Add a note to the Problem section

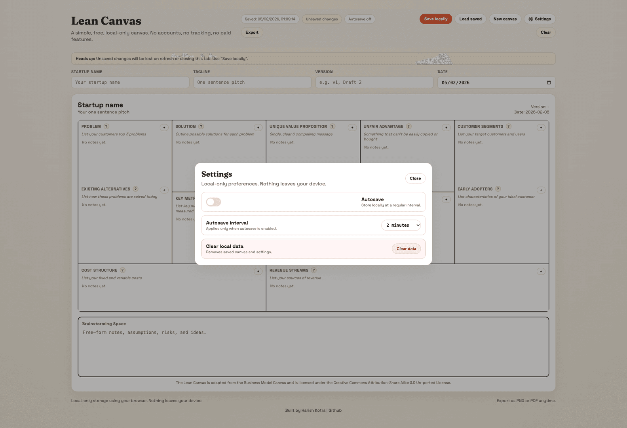point(164,128)
